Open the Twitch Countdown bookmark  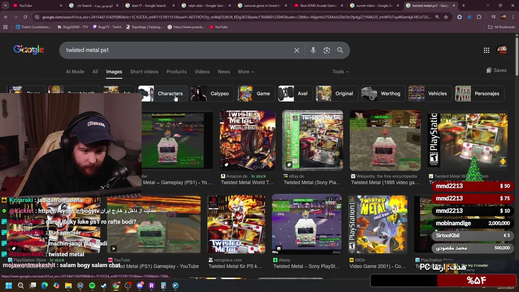(x=33, y=27)
